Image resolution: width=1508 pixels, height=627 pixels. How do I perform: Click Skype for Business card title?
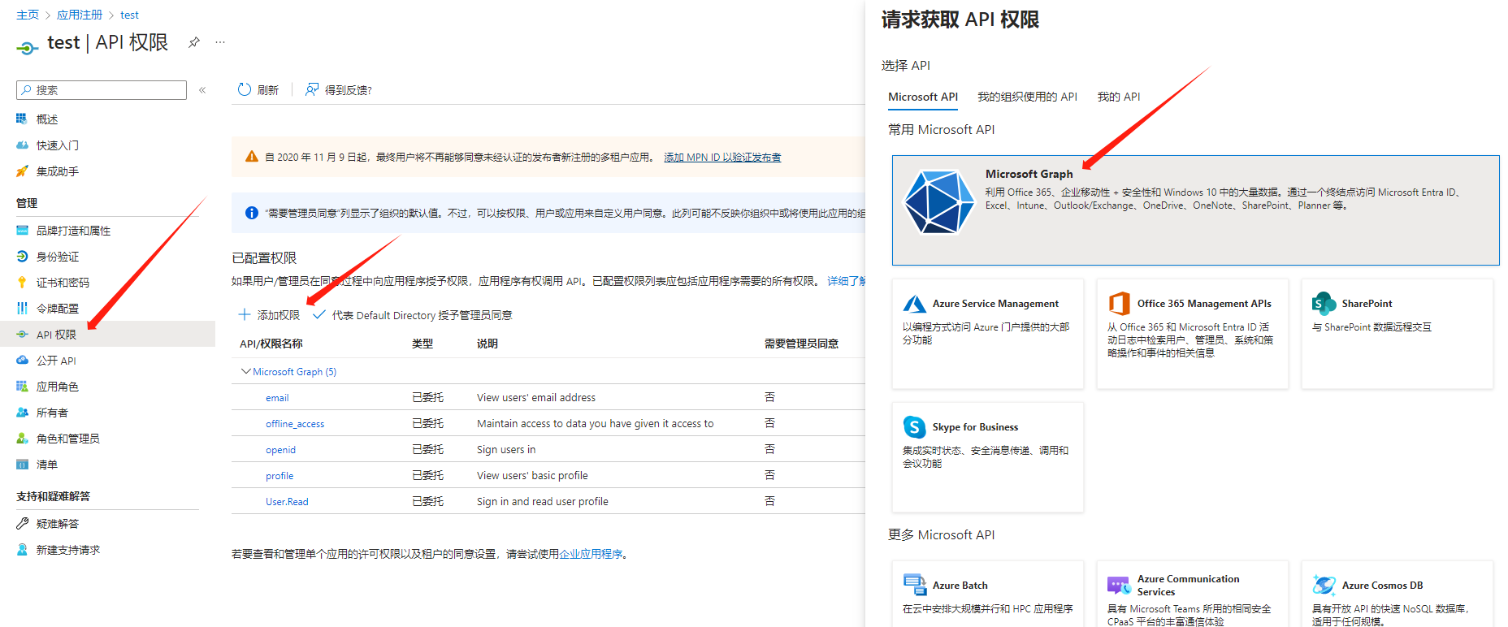[x=975, y=427]
